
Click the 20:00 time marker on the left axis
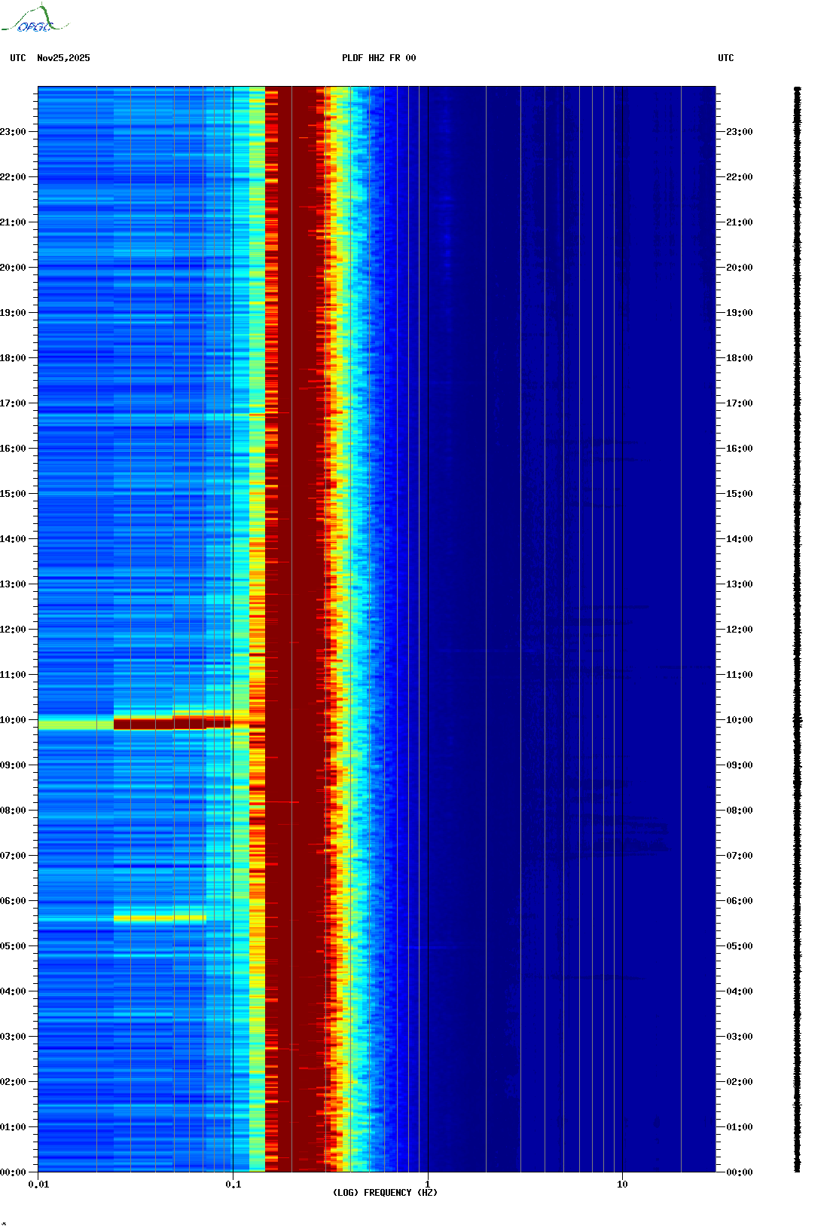pyautogui.click(x=13, y=268)
